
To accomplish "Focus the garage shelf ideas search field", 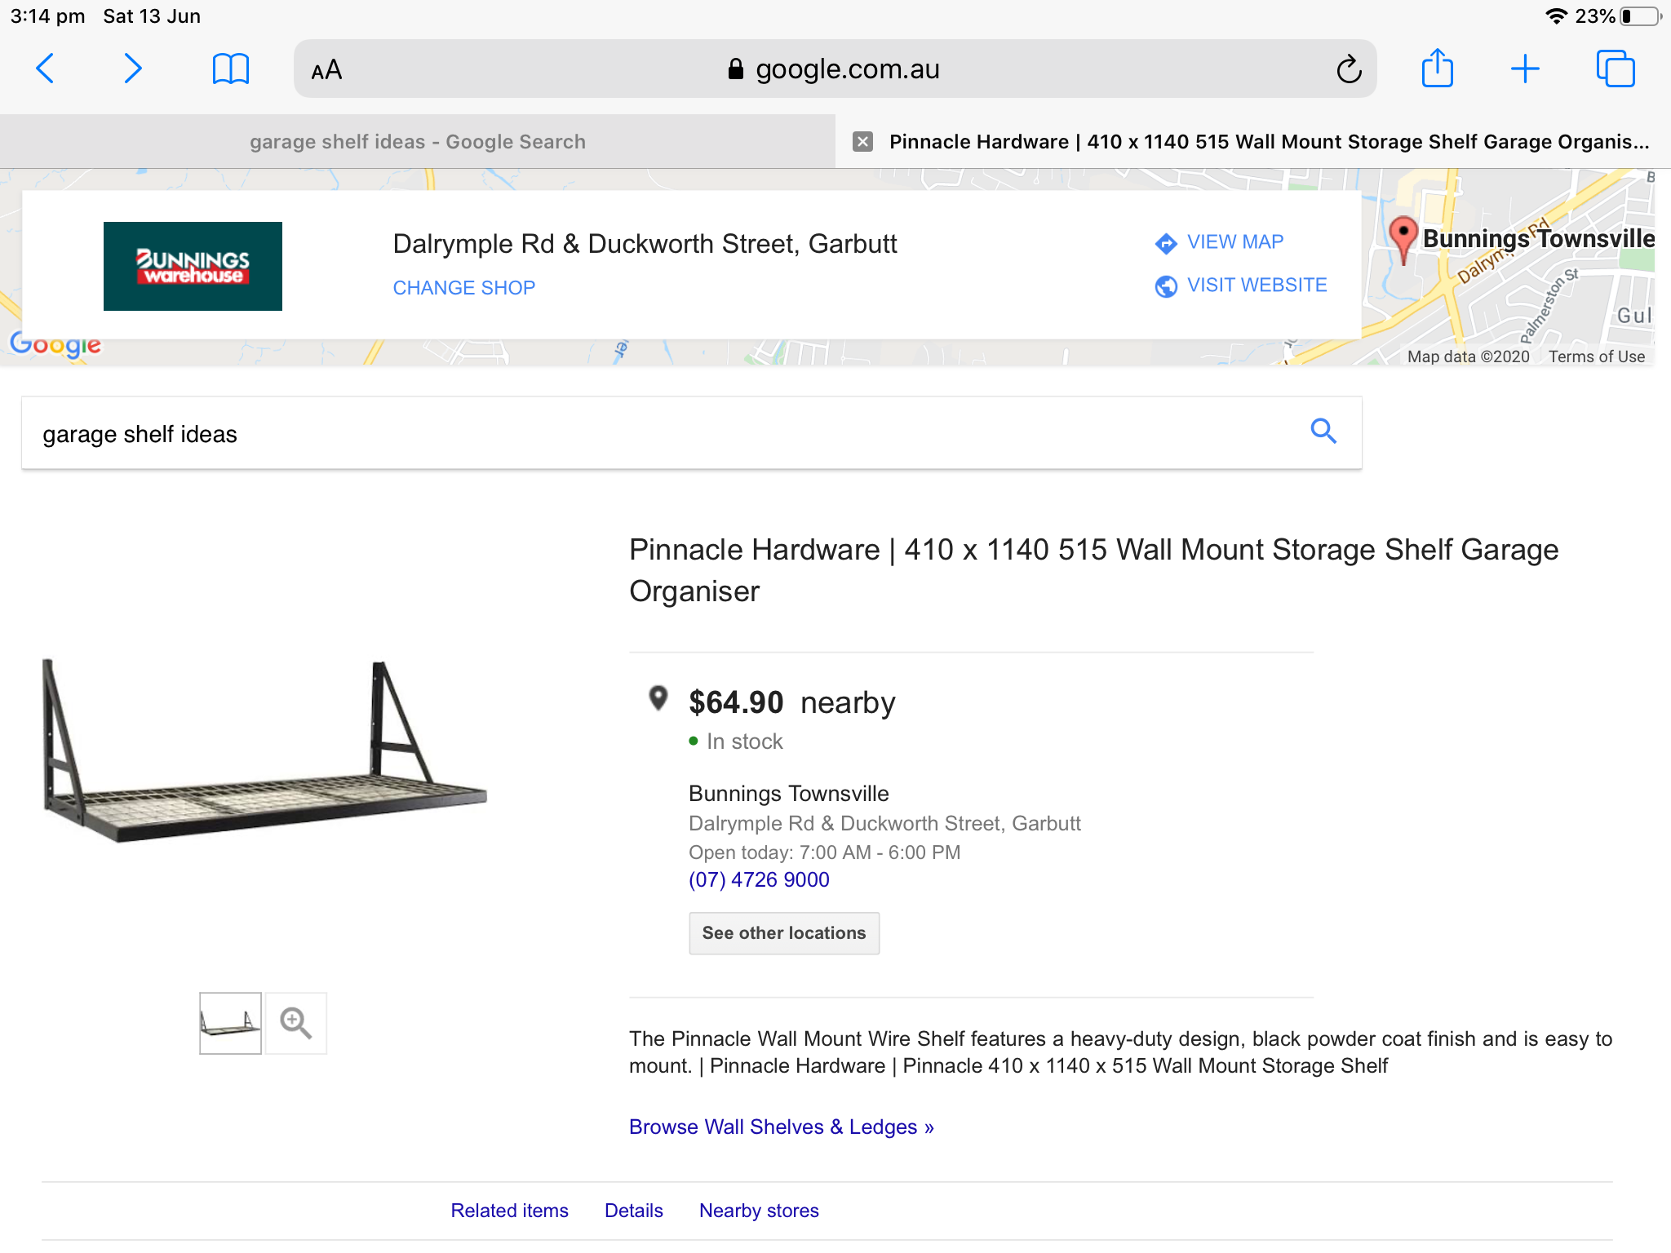I will pos(653,434).
